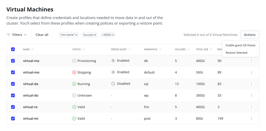Open row options for virtual-da
This screenshot has height=131, width=266.
(x=251, y=84)
